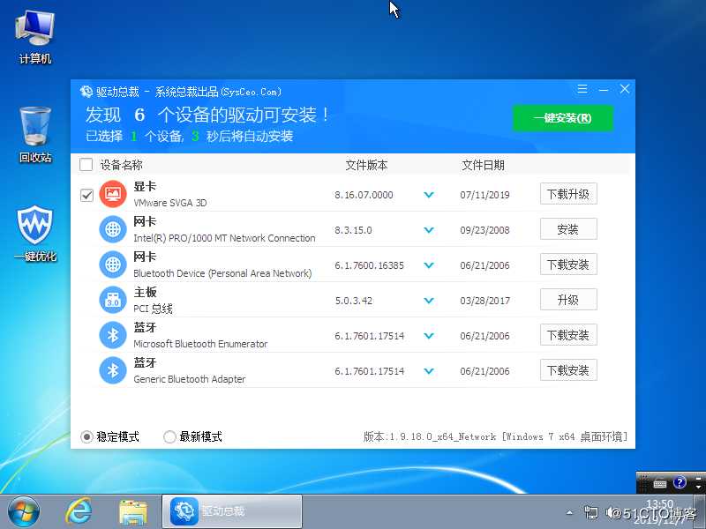Select date text 09/23/2008

pos(484,230)
